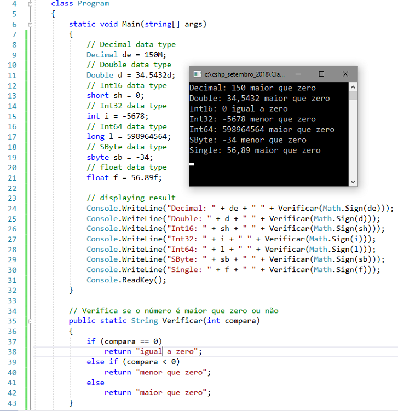Click 'return "maior que zero";' line

(158, 392)
